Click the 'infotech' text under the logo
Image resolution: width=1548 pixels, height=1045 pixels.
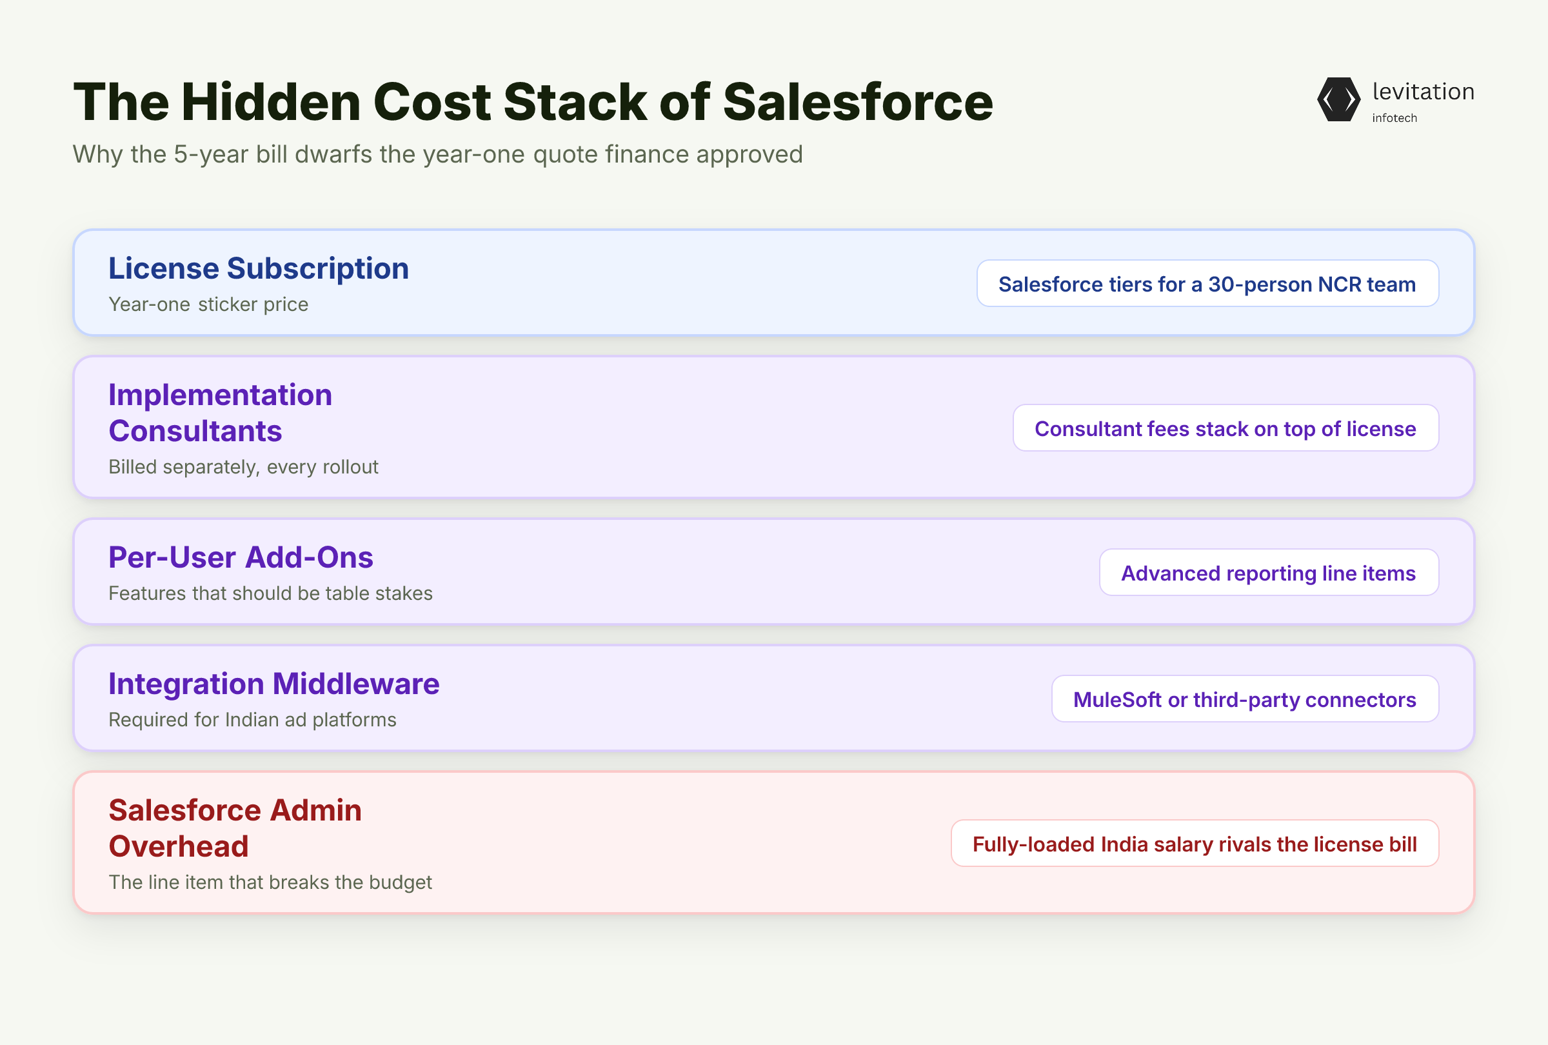[1394, 118]
